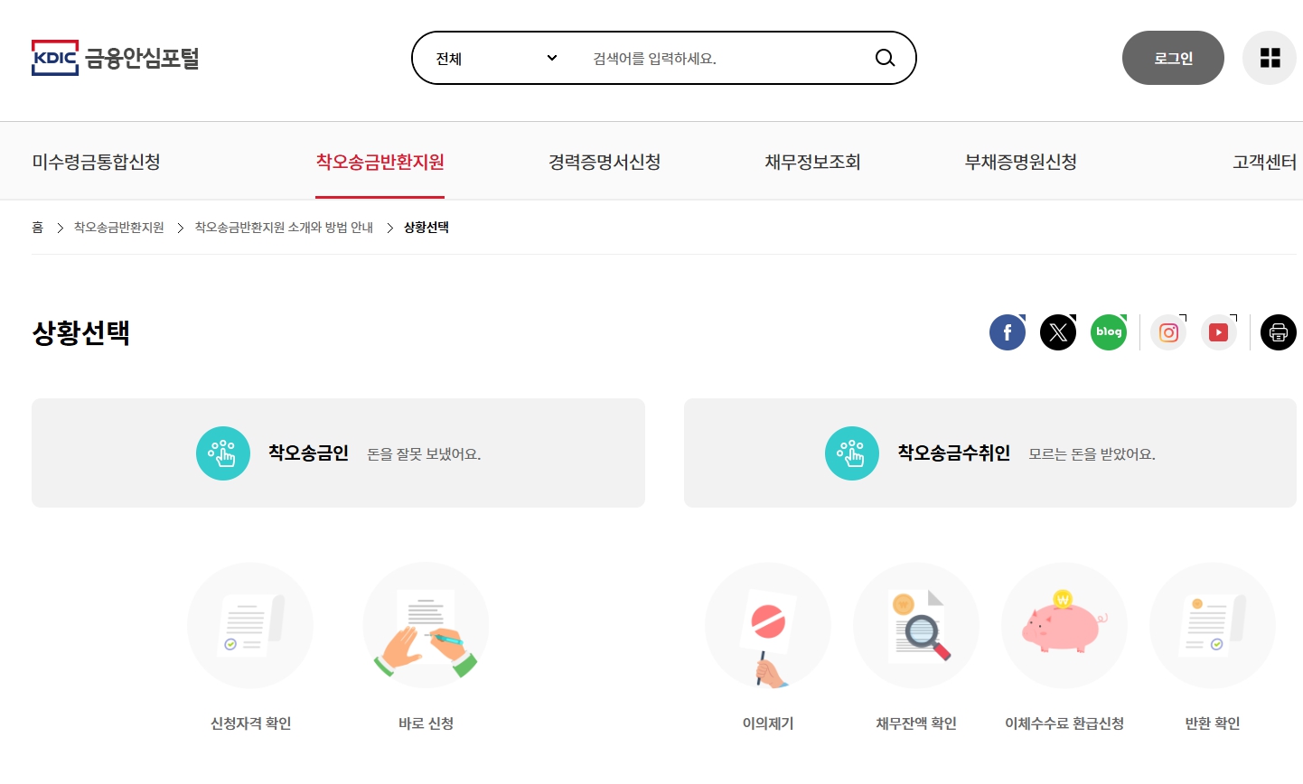Open the KDIC blog icon

coord(1109,331)
